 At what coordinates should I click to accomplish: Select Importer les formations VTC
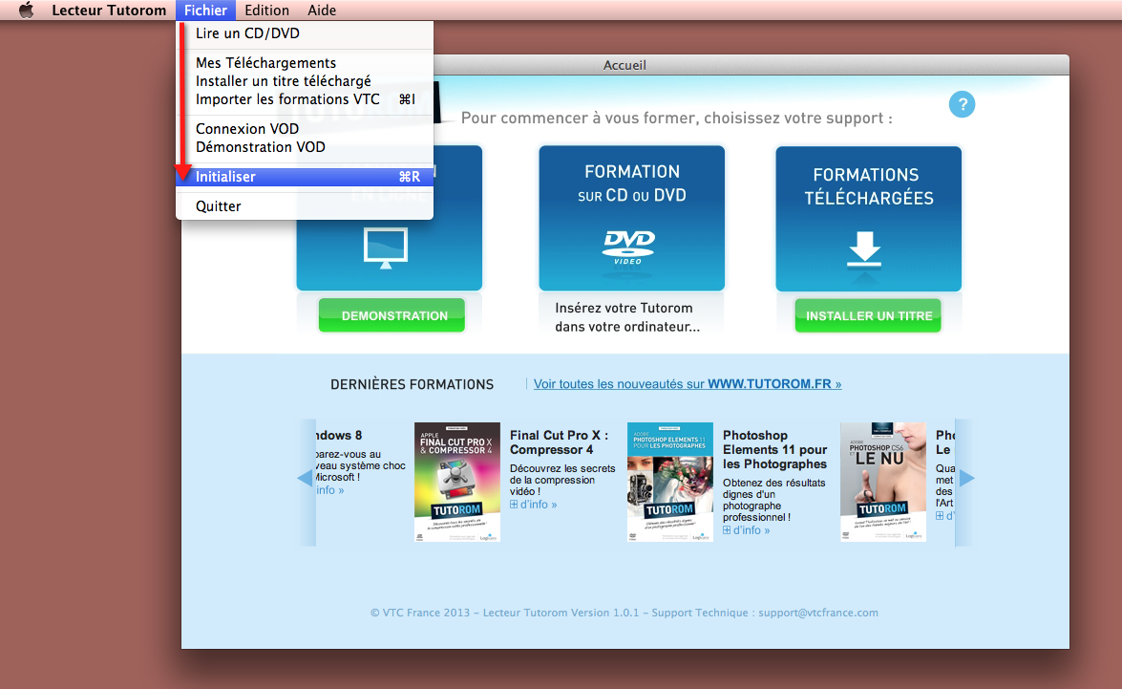click(305, 99)
